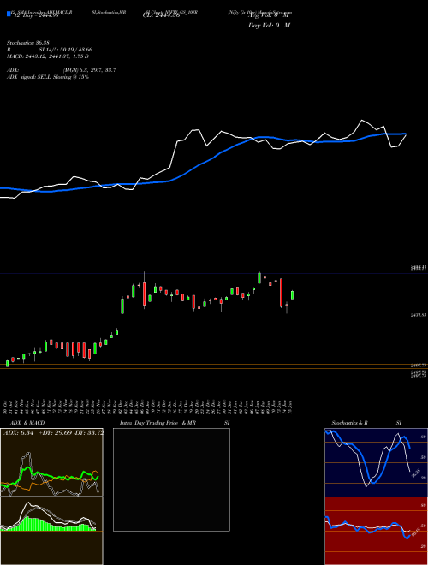Click the first green candlestick at chart start

coord(7,364)
